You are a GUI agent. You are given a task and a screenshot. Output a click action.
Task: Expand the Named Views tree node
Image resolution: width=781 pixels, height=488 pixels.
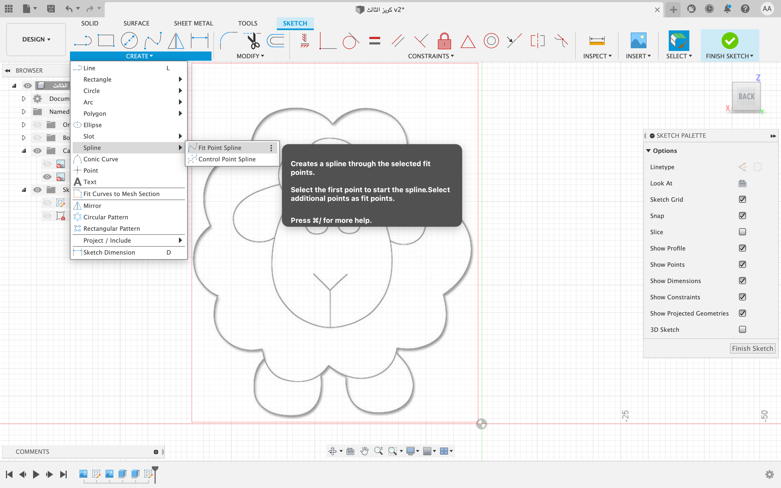pos(23,112)
